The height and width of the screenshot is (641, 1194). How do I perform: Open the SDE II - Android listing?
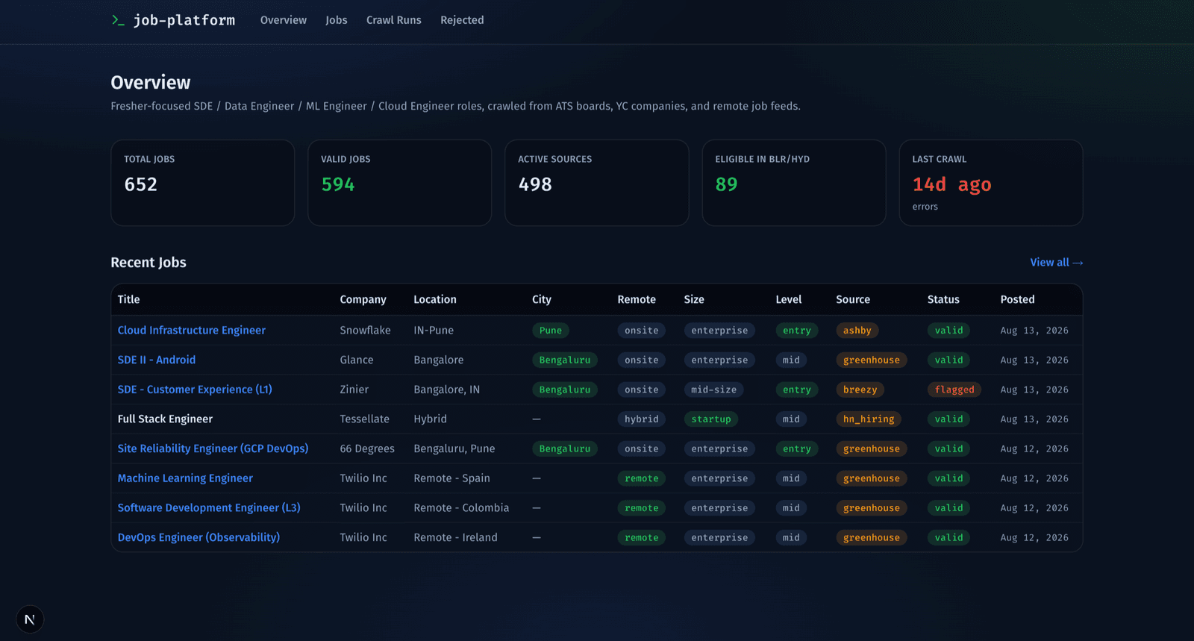click(157, 360)
